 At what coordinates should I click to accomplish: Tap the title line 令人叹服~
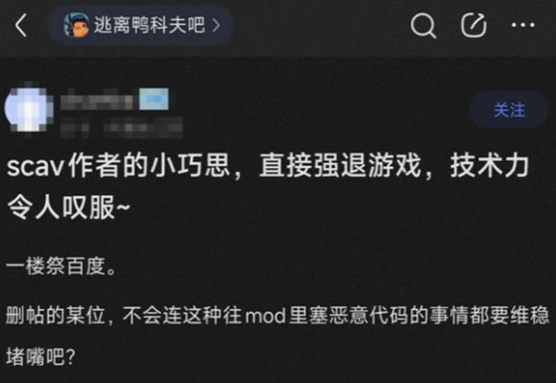click(68, 207)
